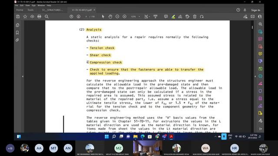The height and width of the screenshot is (156, 278).
Task: Open the Sign menu
Action: pyautogui.click(x=33, y=6)
